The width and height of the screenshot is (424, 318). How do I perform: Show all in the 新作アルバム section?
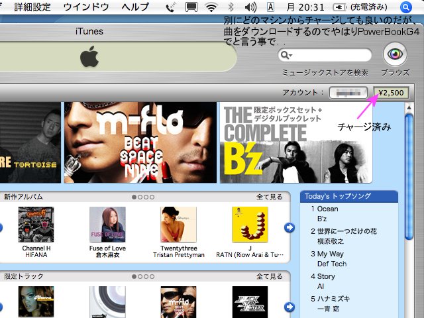(270, 197)
